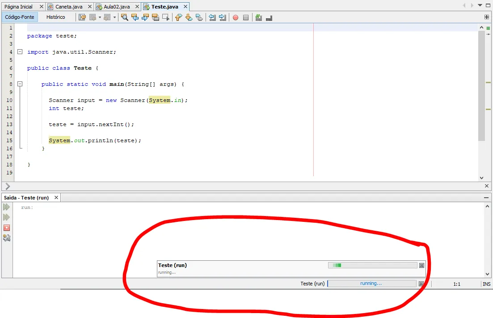Click the Find Selection magnifier icon
Viewport: 493px width, 318px height.
[125, 17]
